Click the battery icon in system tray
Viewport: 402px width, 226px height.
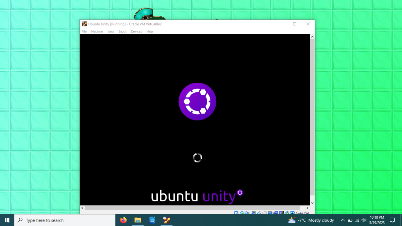[x=350, y=220]
